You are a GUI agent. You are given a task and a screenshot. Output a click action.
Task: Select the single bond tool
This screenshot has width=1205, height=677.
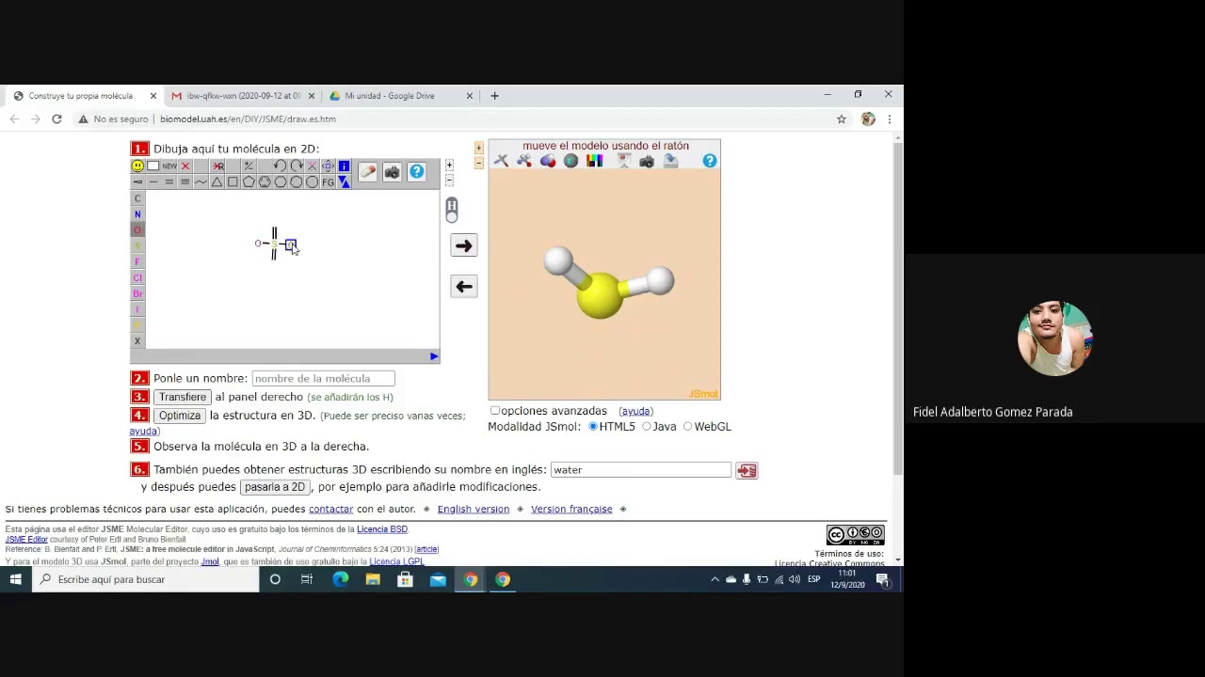coord(153,182)
